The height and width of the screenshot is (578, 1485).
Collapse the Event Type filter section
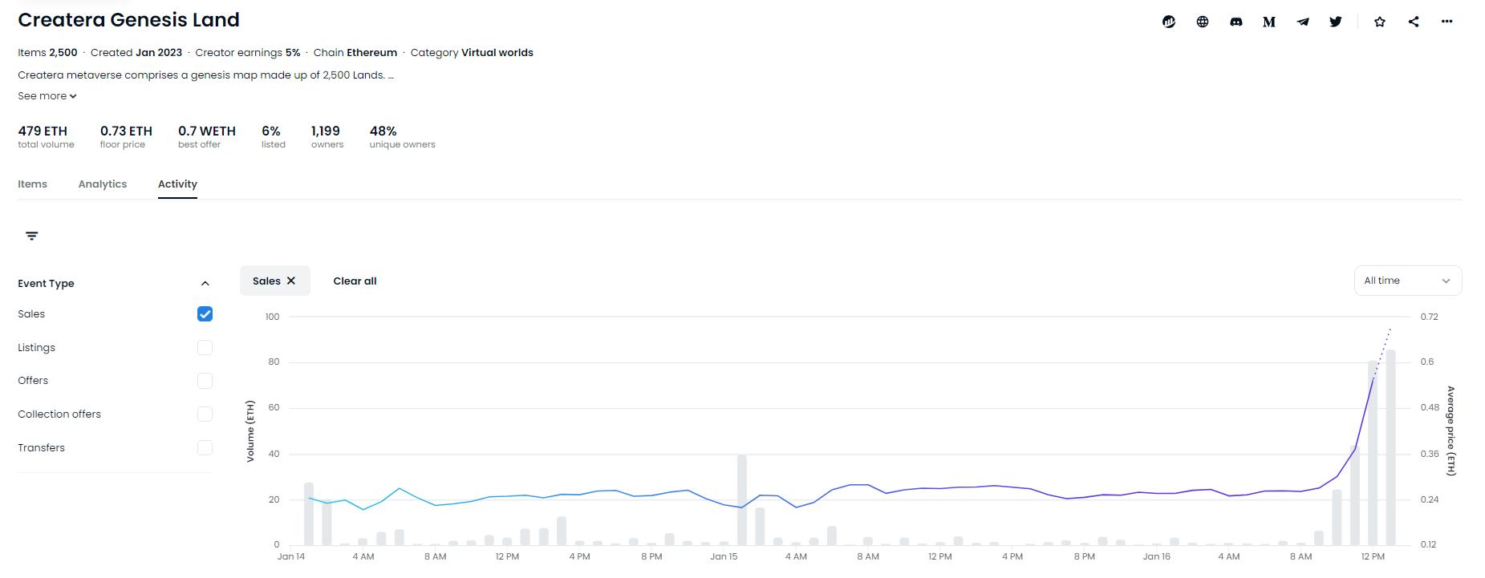coord(205,284)
